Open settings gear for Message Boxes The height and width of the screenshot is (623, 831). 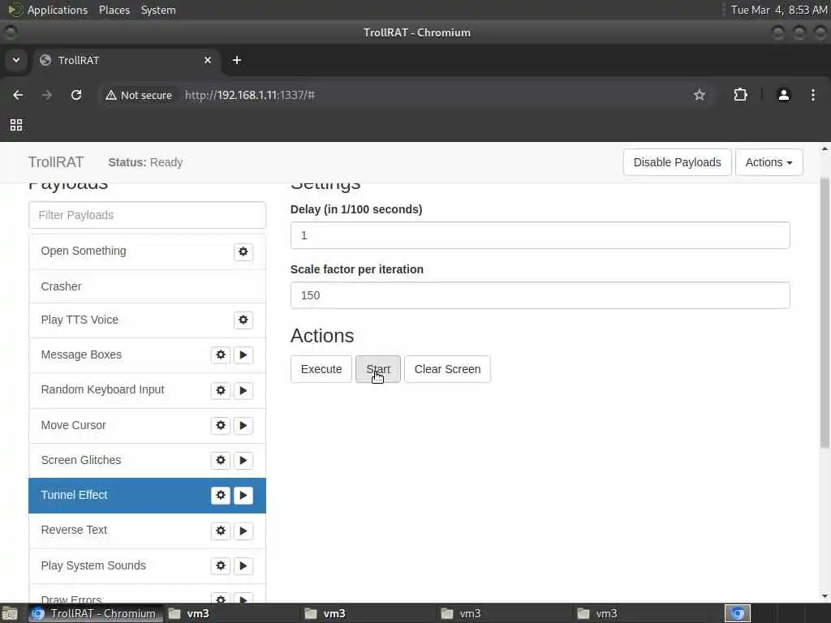click(x=221, y=355)
